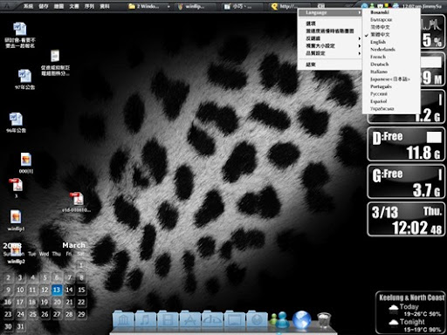Open the Downloads folder in the dock
This screenshot has width=447, height=335.
pos(257,319)
